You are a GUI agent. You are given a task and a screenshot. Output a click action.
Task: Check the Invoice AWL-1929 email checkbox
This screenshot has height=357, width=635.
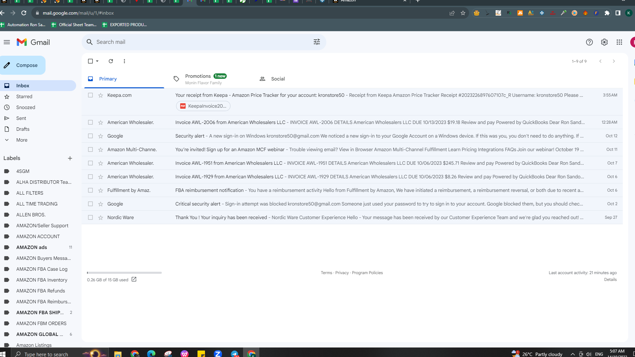pos(90,177)
